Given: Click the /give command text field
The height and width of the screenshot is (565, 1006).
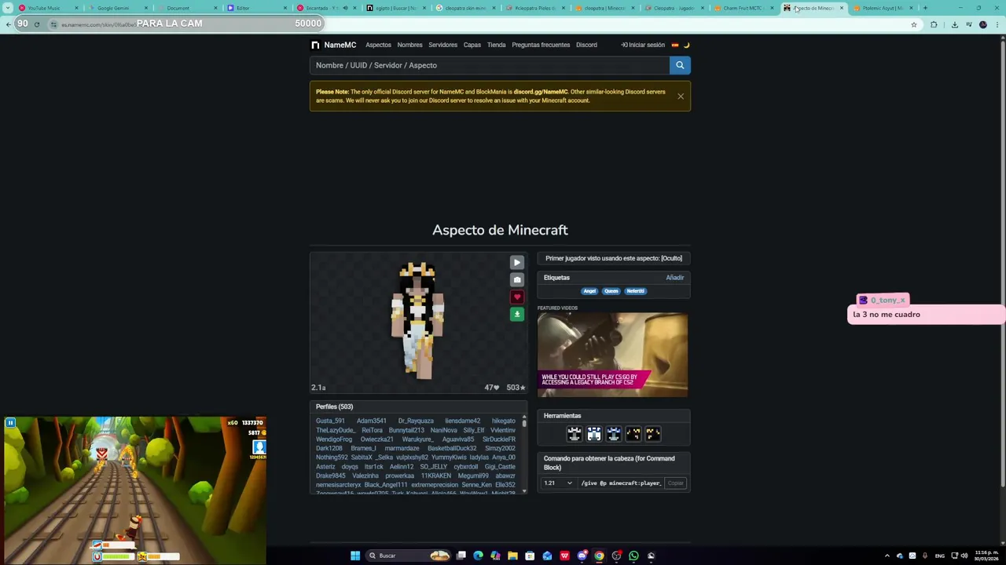Looking at the screenshot, I should [620, 483].
